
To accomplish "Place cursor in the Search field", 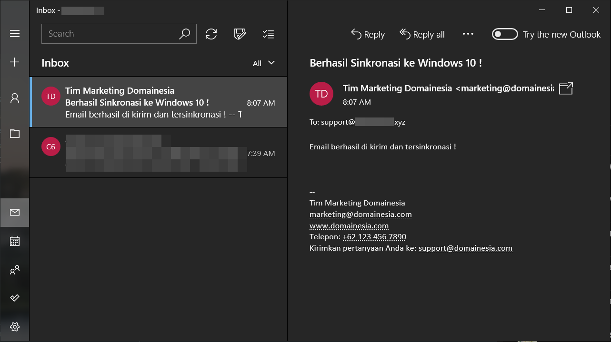I will pos(110,33).
